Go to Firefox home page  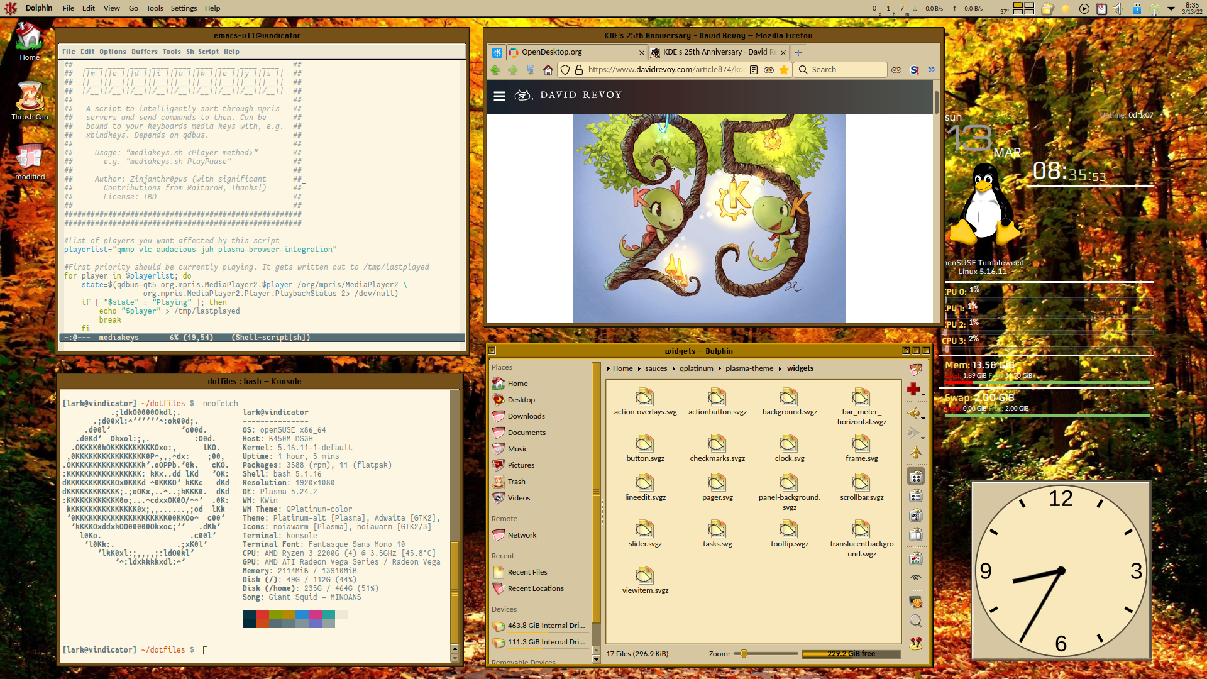(548, 70)
